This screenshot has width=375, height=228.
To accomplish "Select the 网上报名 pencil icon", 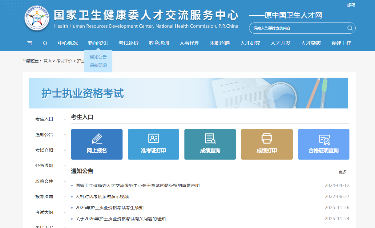I will [x=97, y=139].
